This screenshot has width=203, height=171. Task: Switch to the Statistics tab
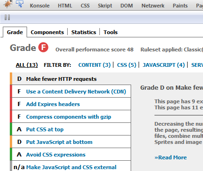[x=84, y=32]
